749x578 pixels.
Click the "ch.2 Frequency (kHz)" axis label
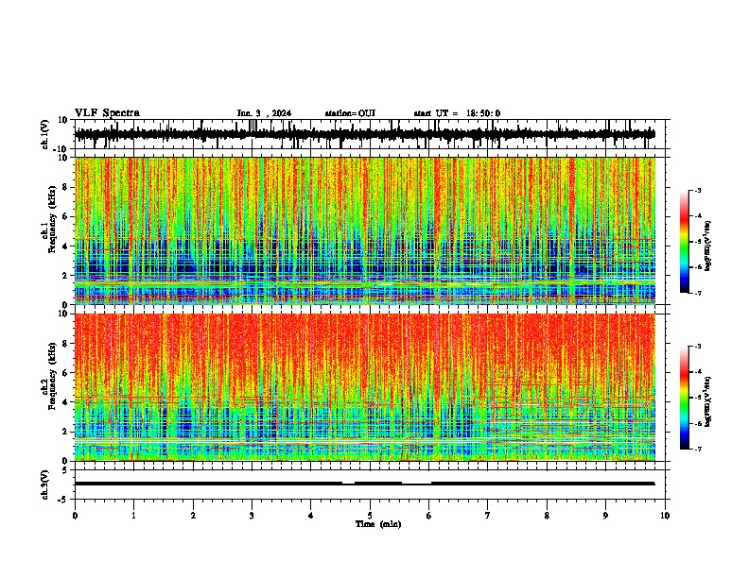point(49,376)
